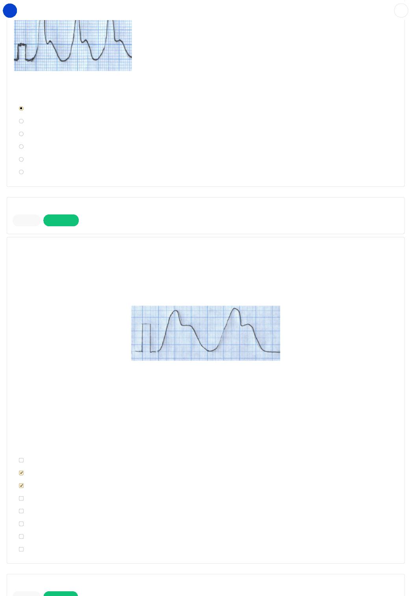Select the second radio option of the ECG question
The height and width of the screenshot is (596, 411).
[x=21, y=121]
